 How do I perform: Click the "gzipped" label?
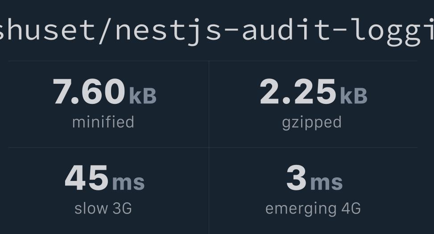point(312,122)
